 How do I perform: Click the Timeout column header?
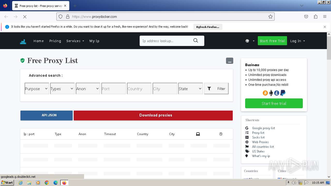110,134
